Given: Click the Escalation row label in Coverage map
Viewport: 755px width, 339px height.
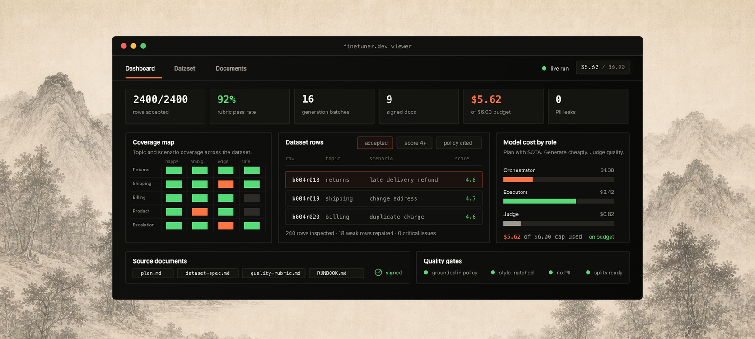Looking at the screenshot, I should click(144, 225).
